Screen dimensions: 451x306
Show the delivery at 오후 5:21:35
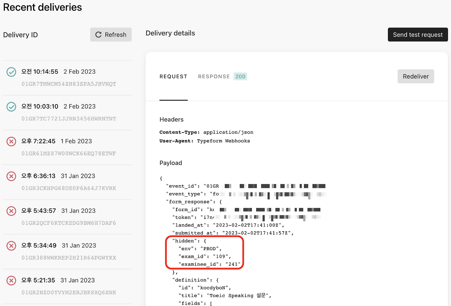pos(67,287)
